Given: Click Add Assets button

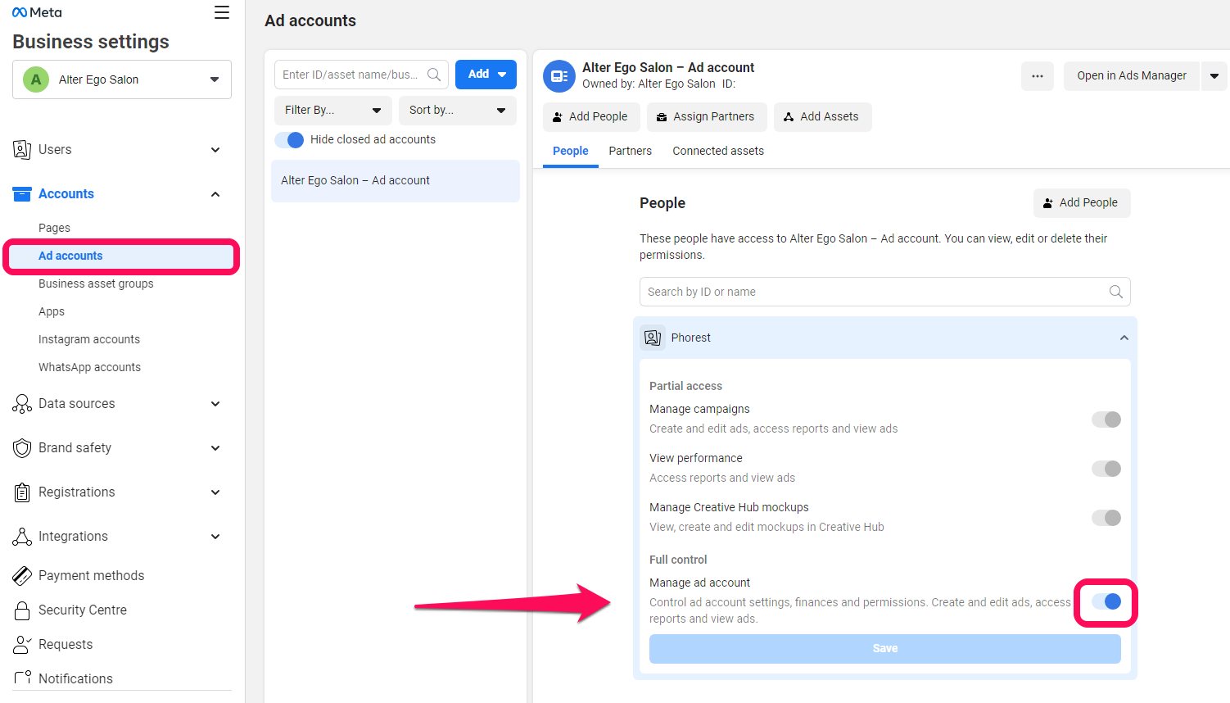Looking at the screenshot, I should (x=822, y=117).
